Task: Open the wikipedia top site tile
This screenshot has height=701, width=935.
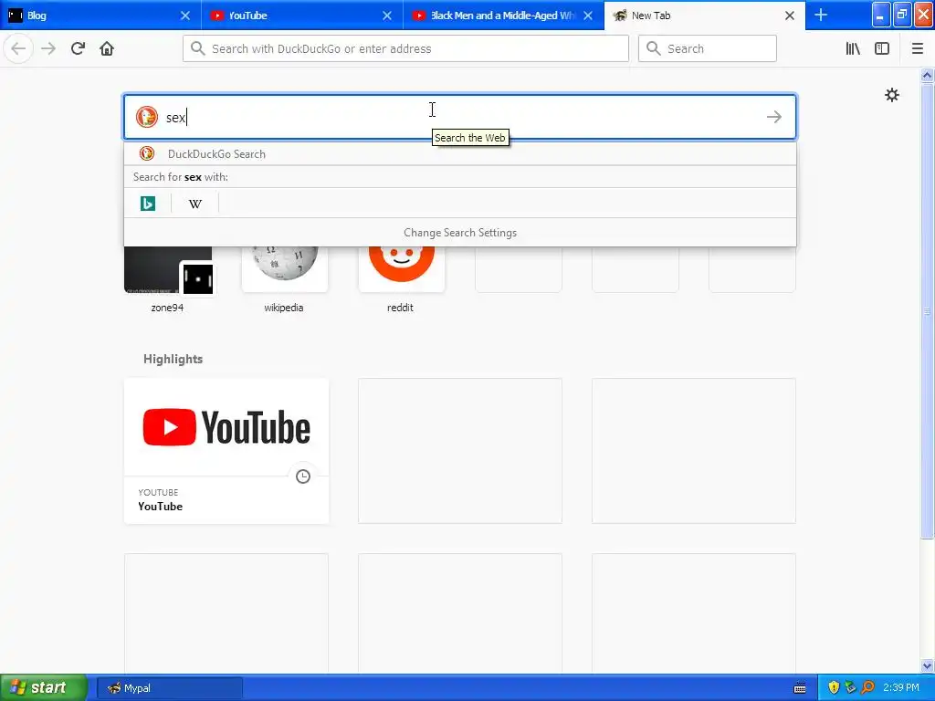Action: [285, 269]
